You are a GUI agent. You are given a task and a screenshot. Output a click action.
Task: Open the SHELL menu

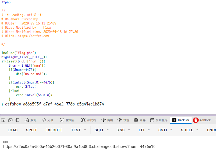click(187, 130)
